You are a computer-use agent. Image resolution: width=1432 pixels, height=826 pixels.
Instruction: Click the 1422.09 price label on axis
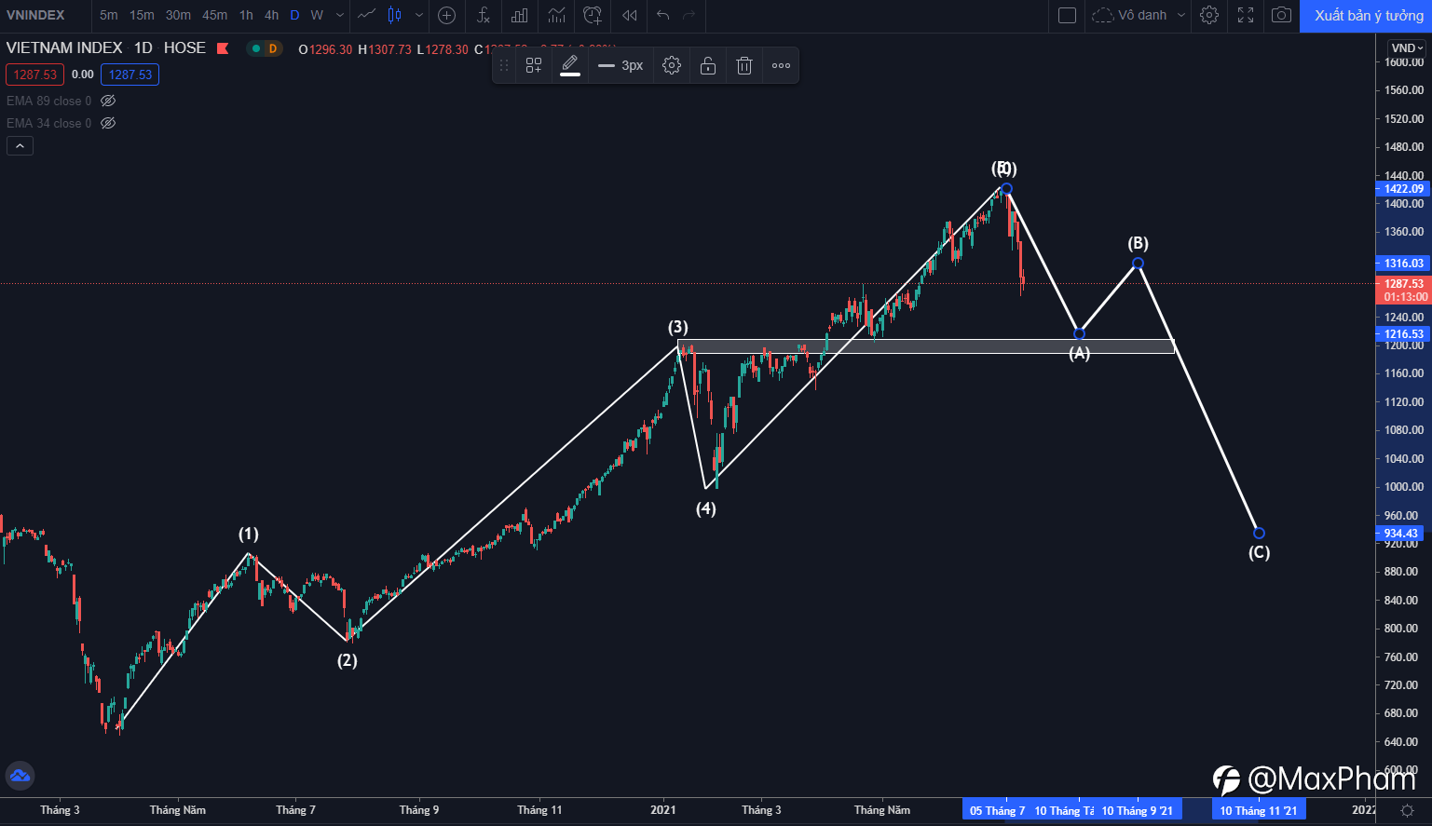1403,188
